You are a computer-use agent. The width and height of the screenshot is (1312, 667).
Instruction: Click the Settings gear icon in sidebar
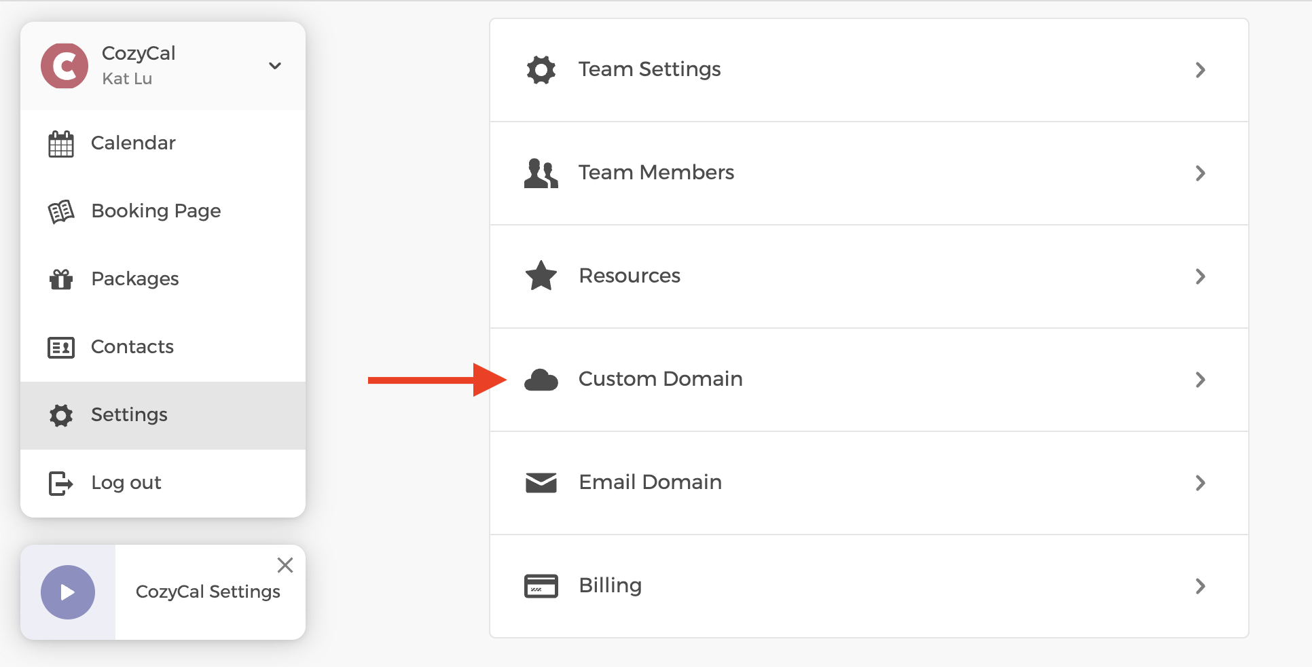click(x=61, y=415)
